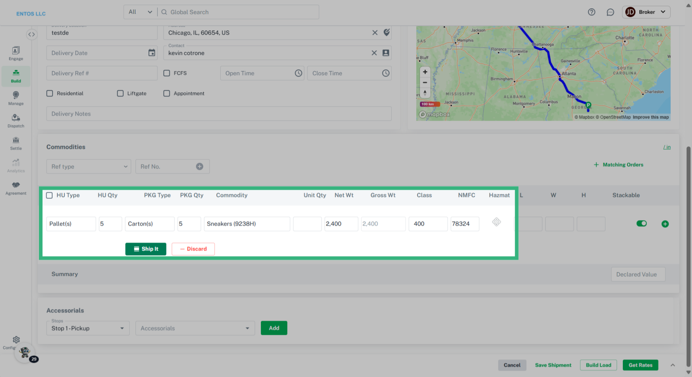Open the help question mark icon
This screenshot has width=692, height=377.
point(591,12)
